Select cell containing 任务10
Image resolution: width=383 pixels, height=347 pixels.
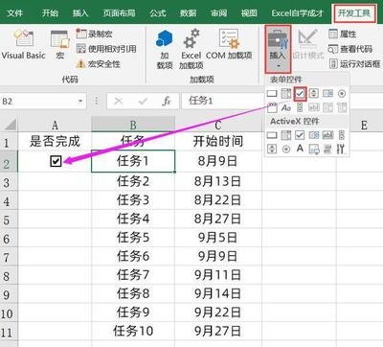pos(133,331)
